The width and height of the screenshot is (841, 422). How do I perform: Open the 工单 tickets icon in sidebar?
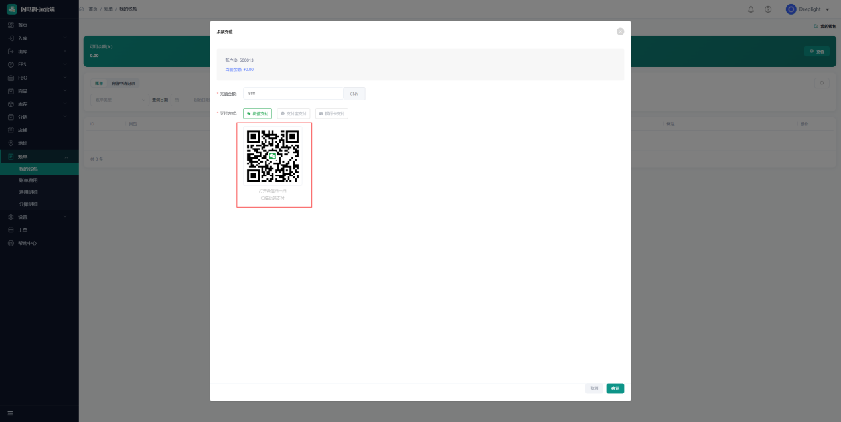pyautogui.click(x=11, y=230)
